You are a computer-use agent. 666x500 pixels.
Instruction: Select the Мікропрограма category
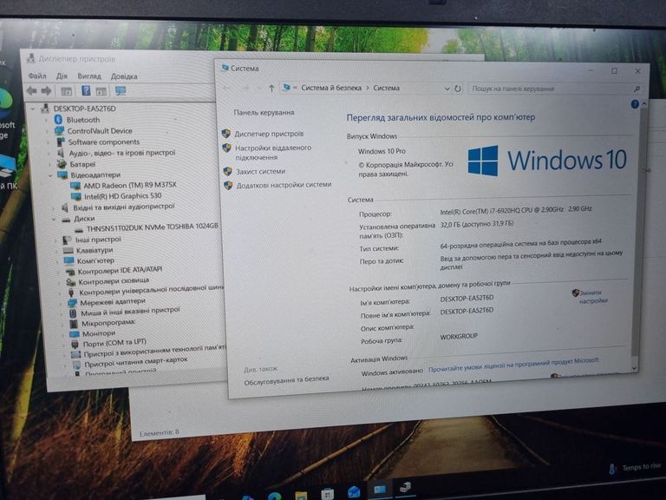coord(108,323)
